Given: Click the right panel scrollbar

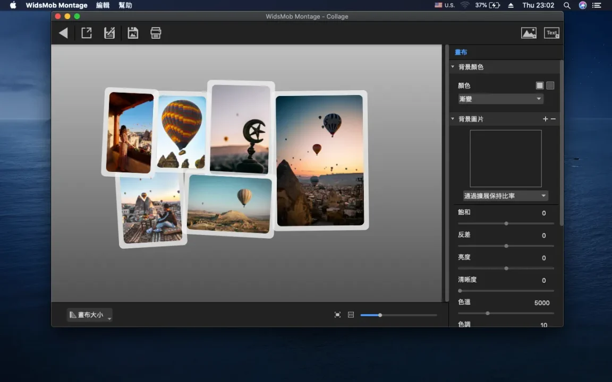Looking at the screenshot, I should pos(561,143).
